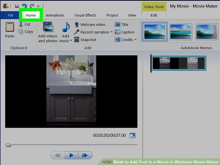Select the second AutoMovie theme with teal bands

(181, 32)
